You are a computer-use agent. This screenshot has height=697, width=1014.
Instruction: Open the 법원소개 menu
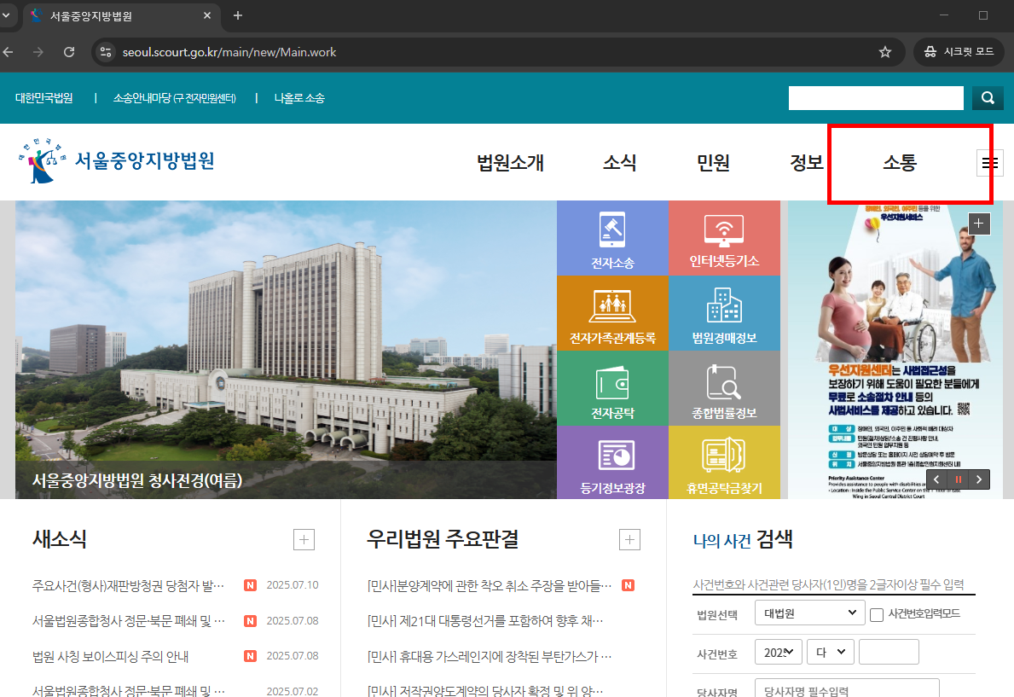click(x=510, y=162)
